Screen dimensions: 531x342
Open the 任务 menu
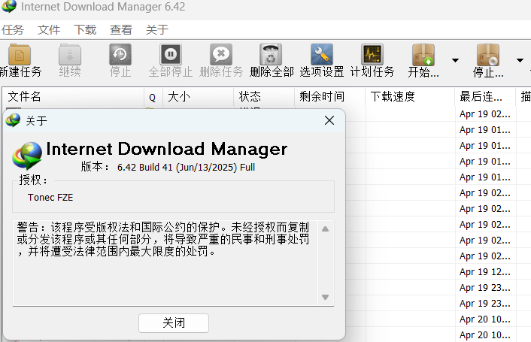tap(13, 30)
